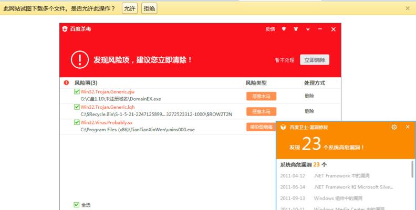The width and height of the screenshot is (416, 210).
Task: Select the 2011-04-12 .NET Framework vulnerability row
Action: (344, 175)
